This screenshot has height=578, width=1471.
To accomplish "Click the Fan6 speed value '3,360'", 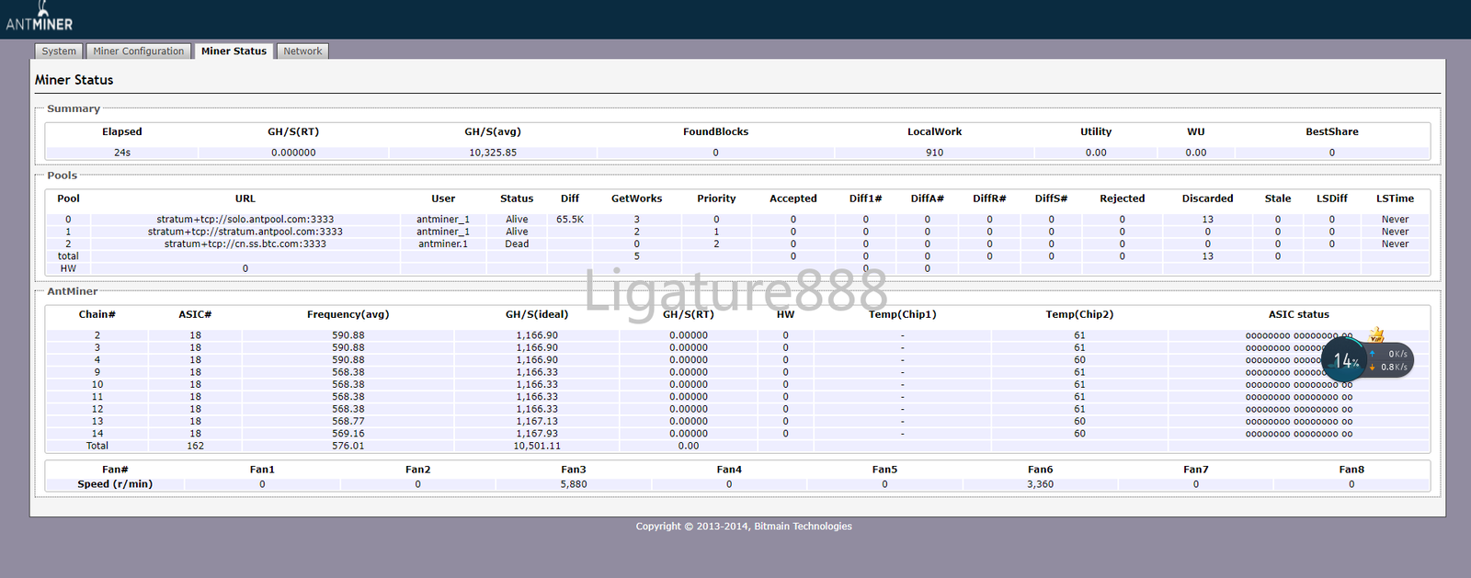I will tap(1041, 484).
